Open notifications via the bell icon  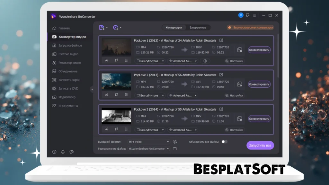coord(63,151)
